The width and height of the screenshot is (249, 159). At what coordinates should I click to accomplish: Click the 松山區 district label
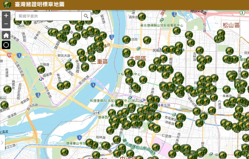tap(231, 25)
